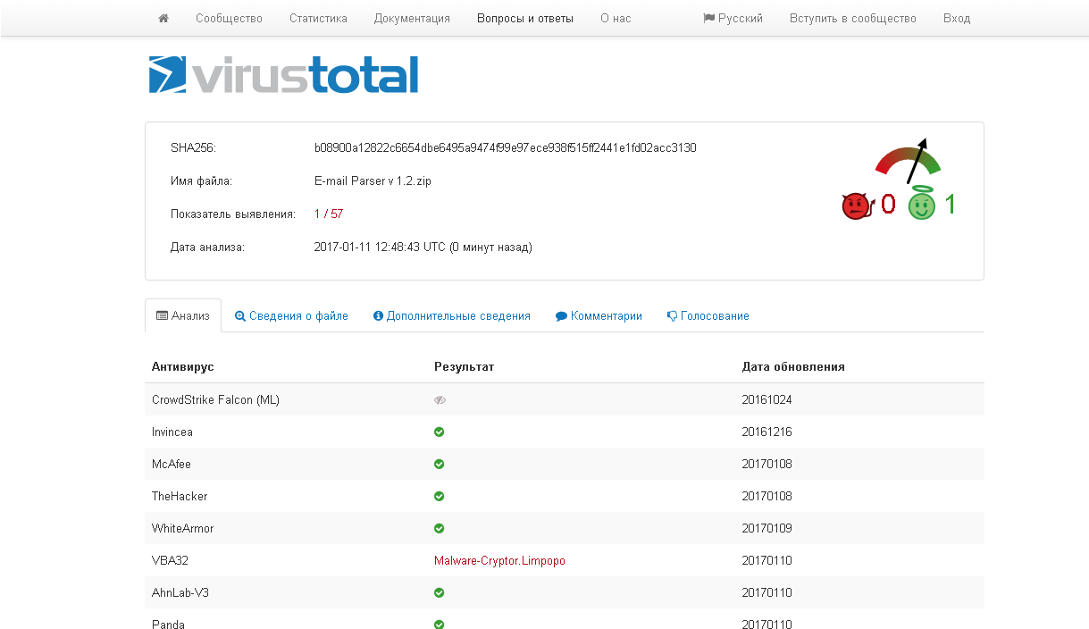Click the VirusTotal logo
The image size is (1089, 629).
pos(283,75)
